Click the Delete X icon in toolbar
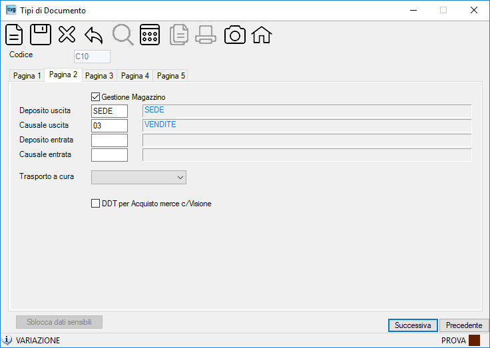Viewport: 490px width, 348px height. 67,35
